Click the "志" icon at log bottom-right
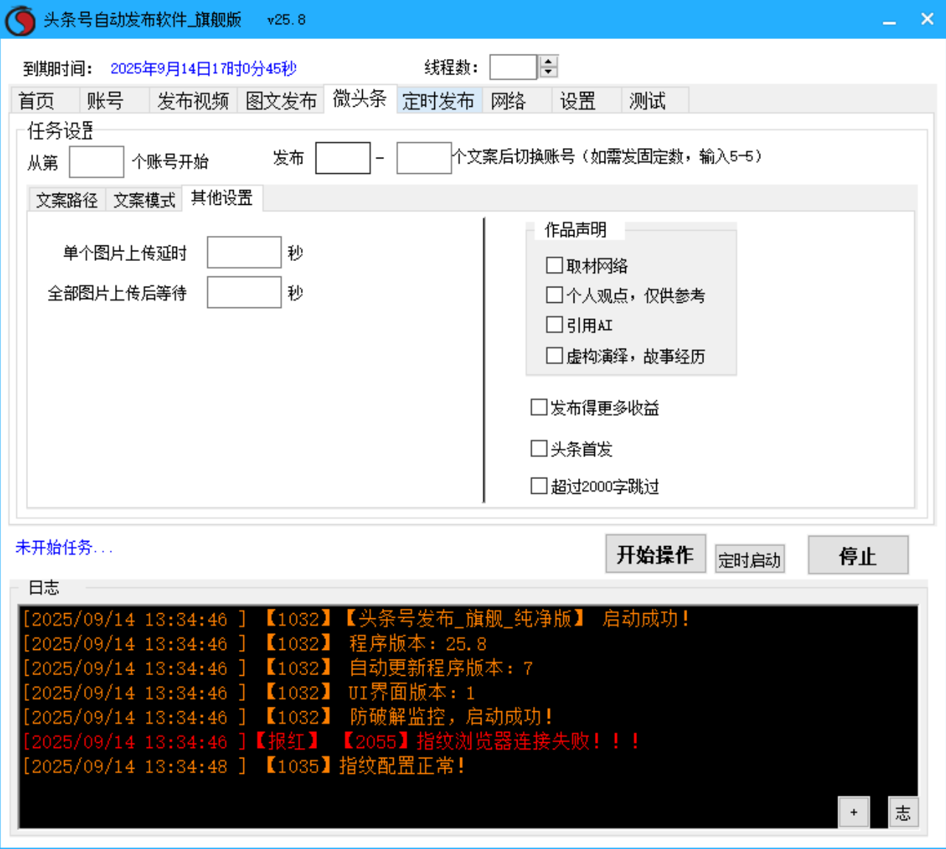Image resolution: width=946 pixels, height=849 pixels. coord(902,811)
